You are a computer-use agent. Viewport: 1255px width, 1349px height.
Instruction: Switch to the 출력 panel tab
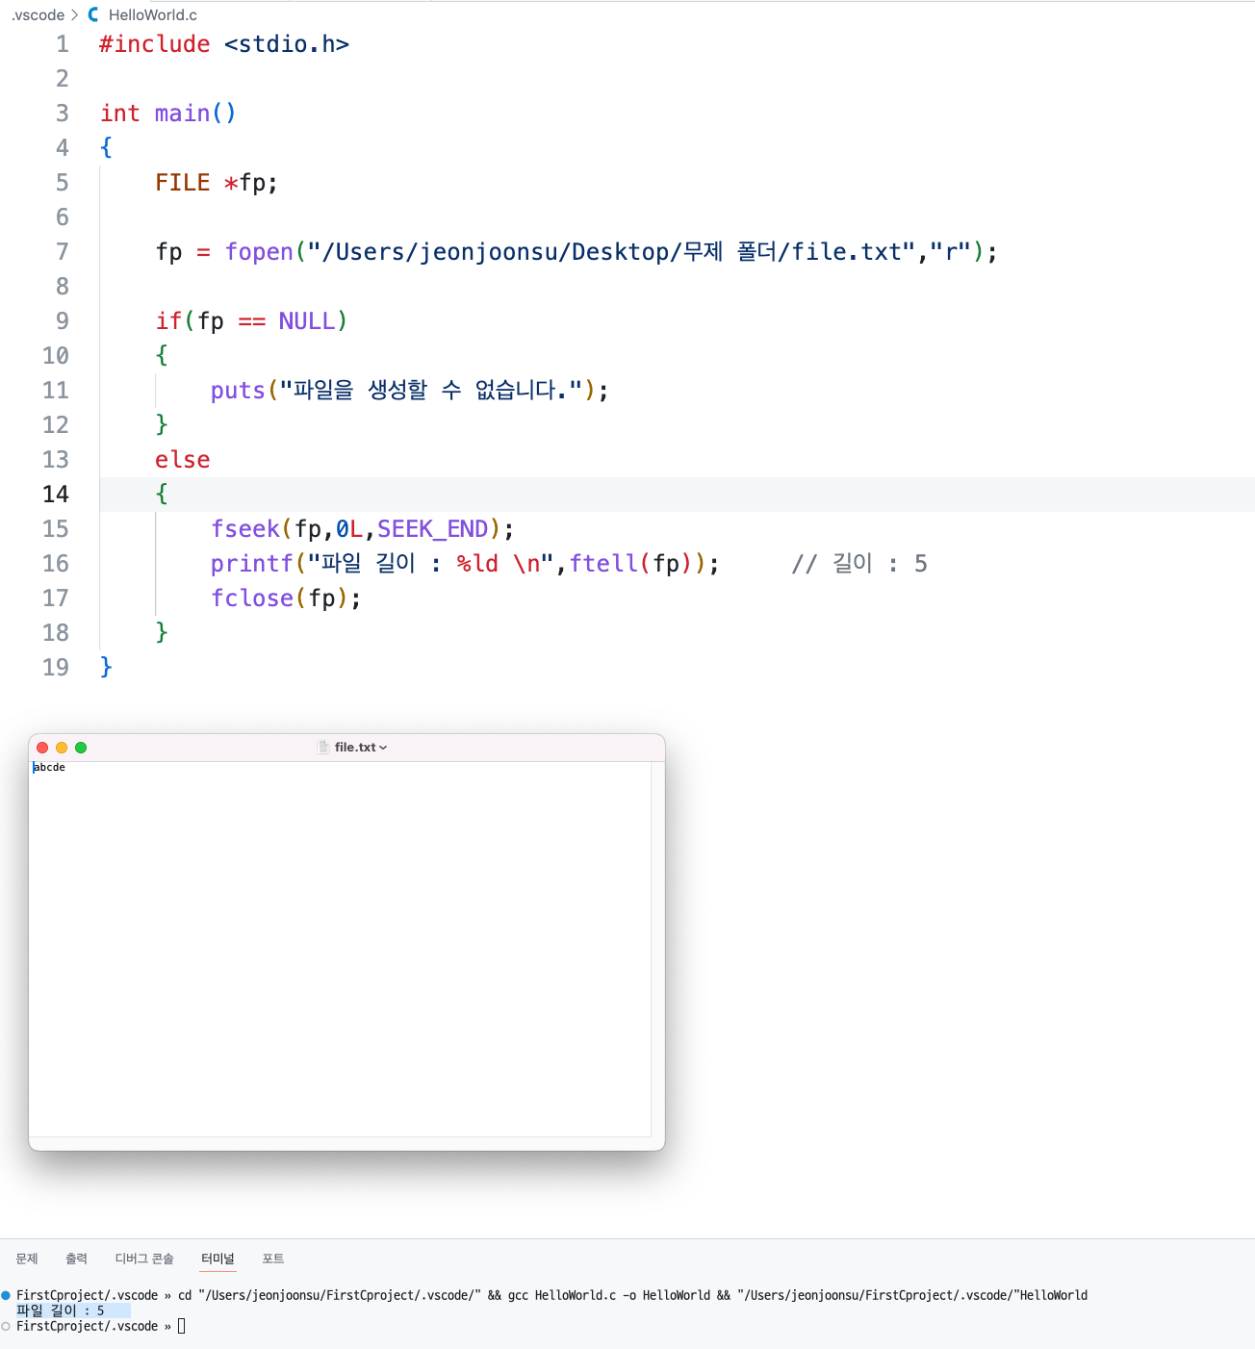point(76,1259)
